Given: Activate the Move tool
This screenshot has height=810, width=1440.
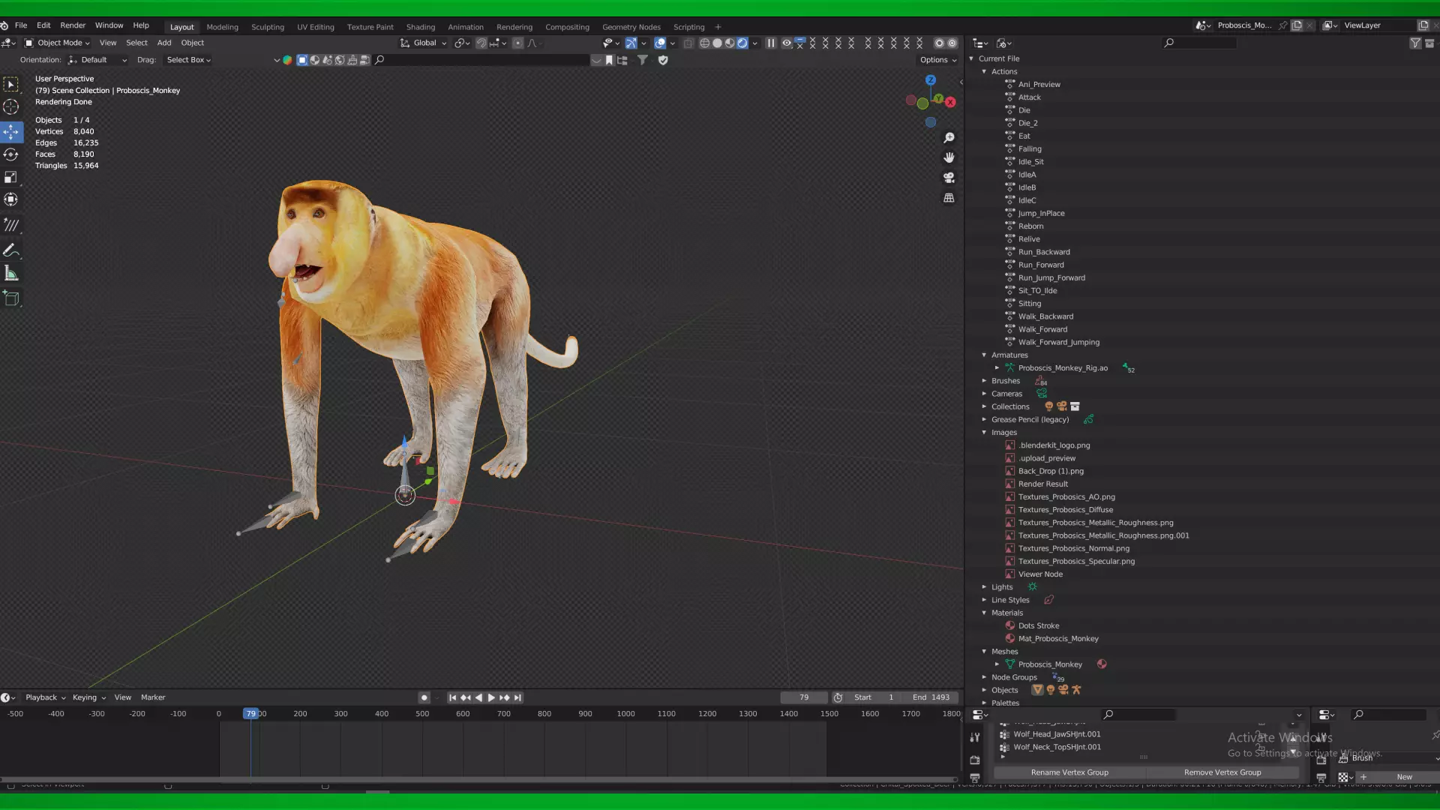Looking at the screenshot, I should tap(11, 132).
